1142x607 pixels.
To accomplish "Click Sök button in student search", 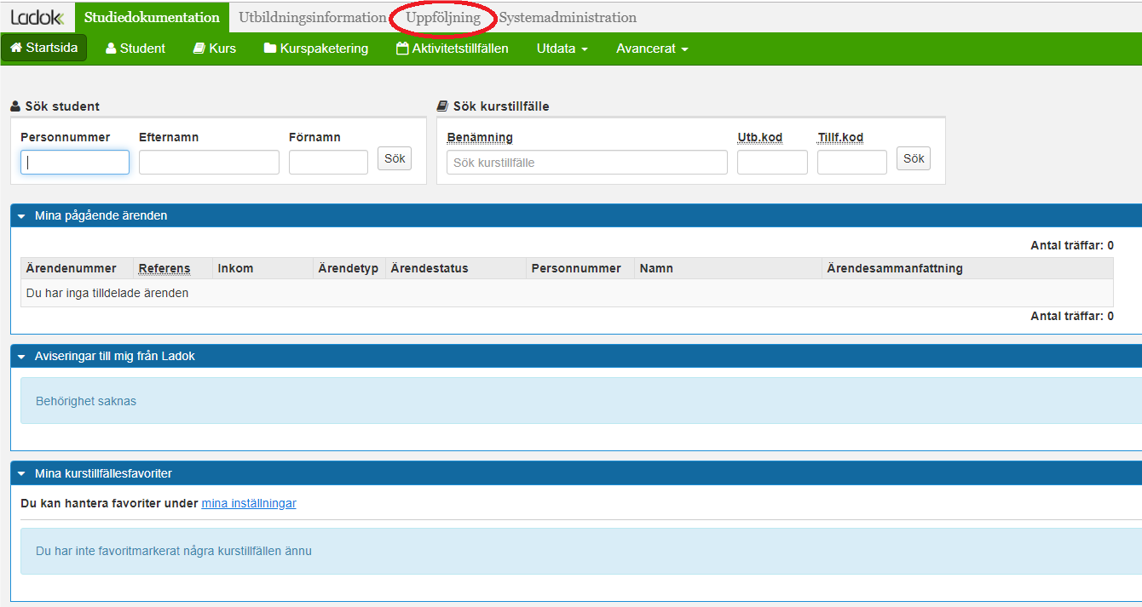I will tap(395, 158).
